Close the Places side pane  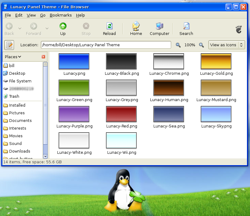[x=43, y=57]
